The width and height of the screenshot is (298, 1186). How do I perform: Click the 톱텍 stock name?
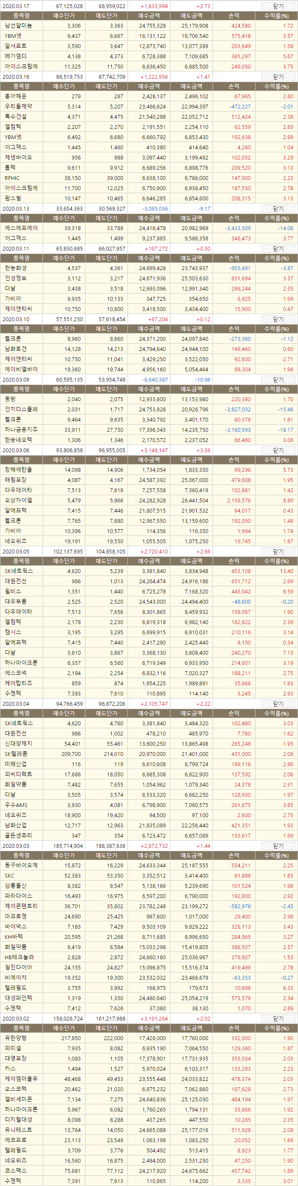(x=10, y=168)
